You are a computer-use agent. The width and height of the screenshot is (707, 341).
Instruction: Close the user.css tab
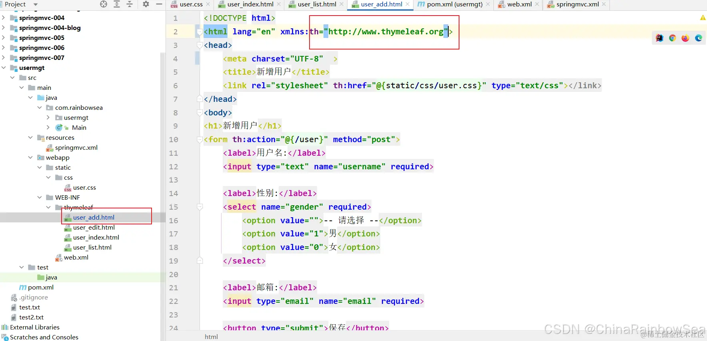[x=208, y=4]
